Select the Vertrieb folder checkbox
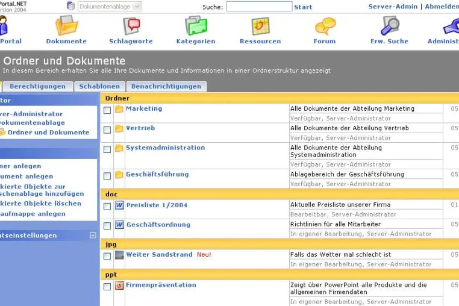The image size is (459, 306). click(107, 130)
